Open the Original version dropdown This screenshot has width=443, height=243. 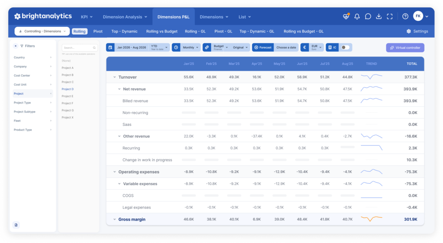pyautogui.click(x=240, y=48)
